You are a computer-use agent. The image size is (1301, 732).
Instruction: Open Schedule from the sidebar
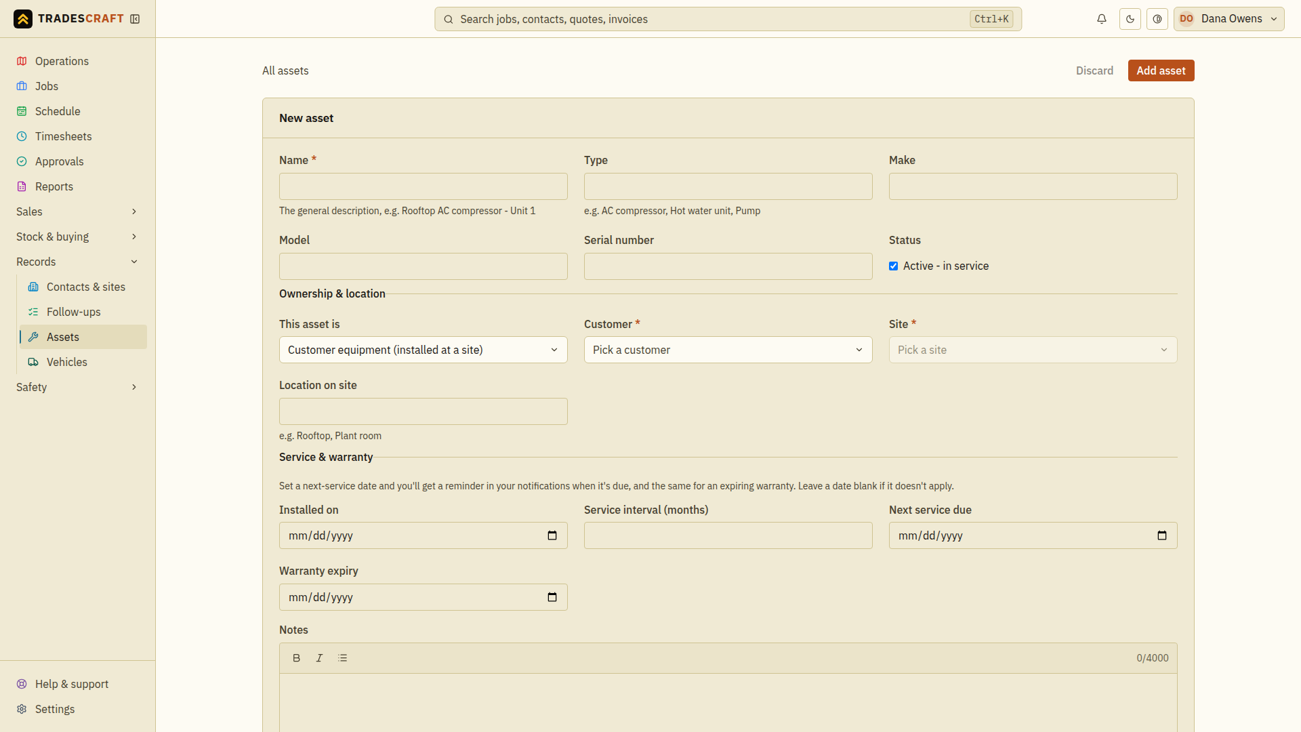[x=78, y=111]
